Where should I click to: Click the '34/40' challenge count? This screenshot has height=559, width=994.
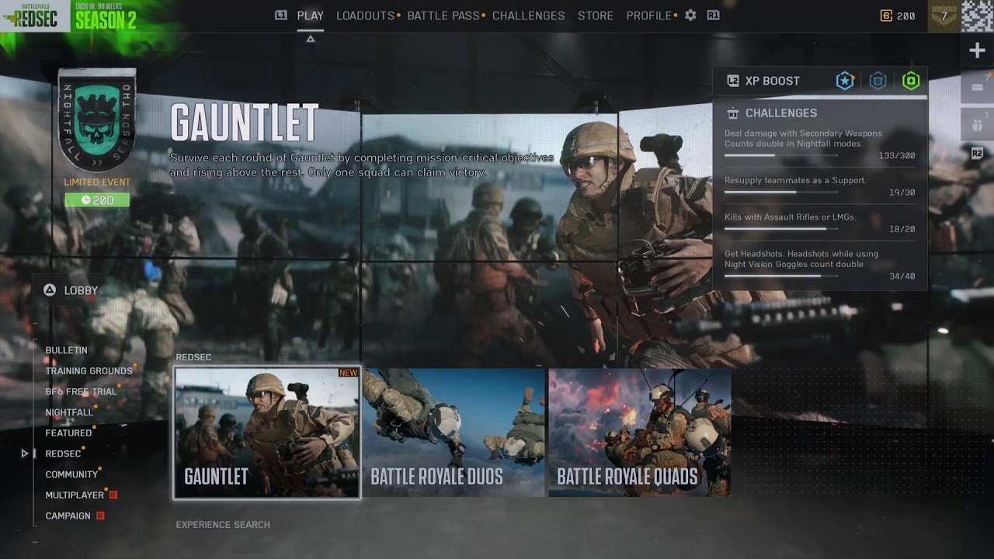[902, 276]
